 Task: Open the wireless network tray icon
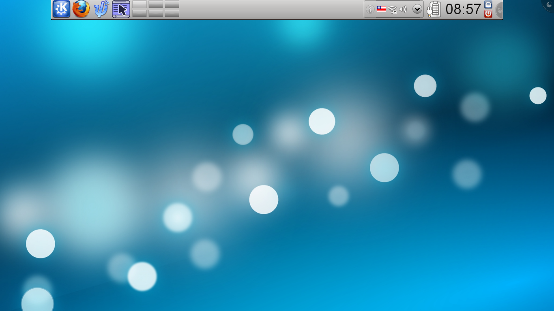point(392,9)
